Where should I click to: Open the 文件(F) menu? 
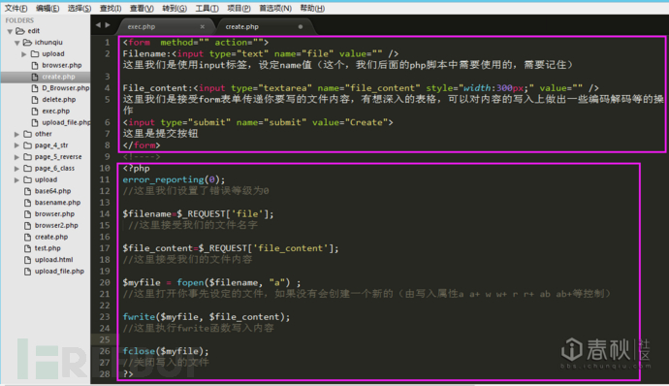pyautogui.click(x=16, y=8)
